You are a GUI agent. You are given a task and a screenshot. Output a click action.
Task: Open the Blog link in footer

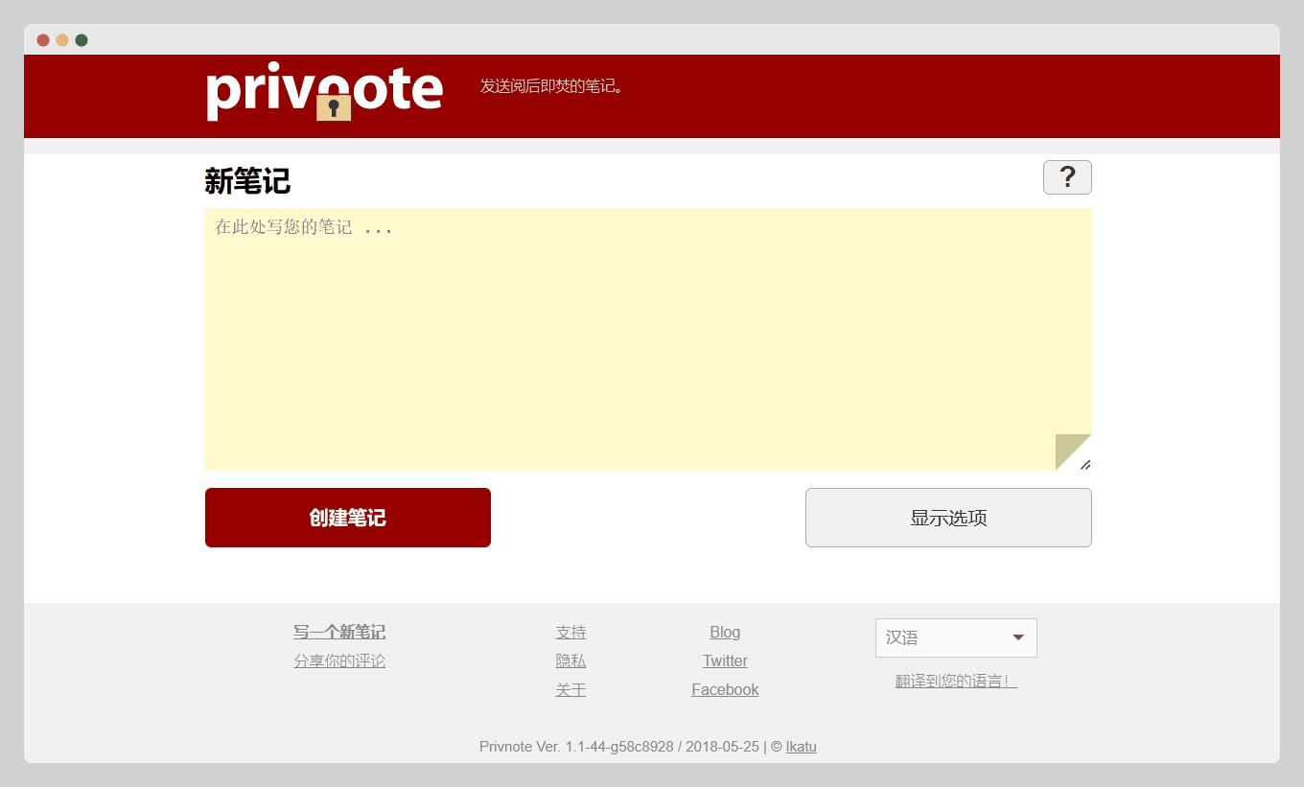pos(725,633)
